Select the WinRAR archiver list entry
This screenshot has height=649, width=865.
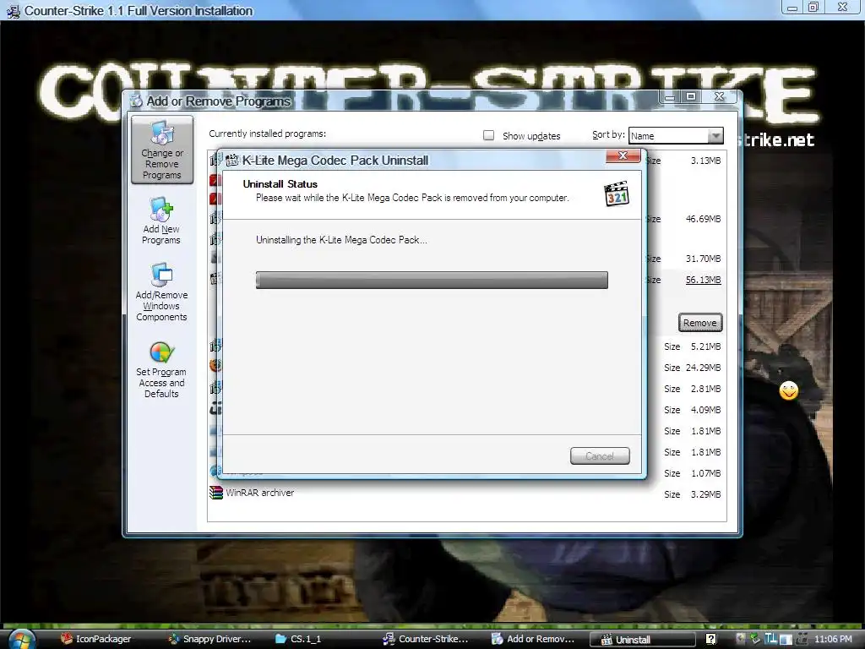pos(466,494)
